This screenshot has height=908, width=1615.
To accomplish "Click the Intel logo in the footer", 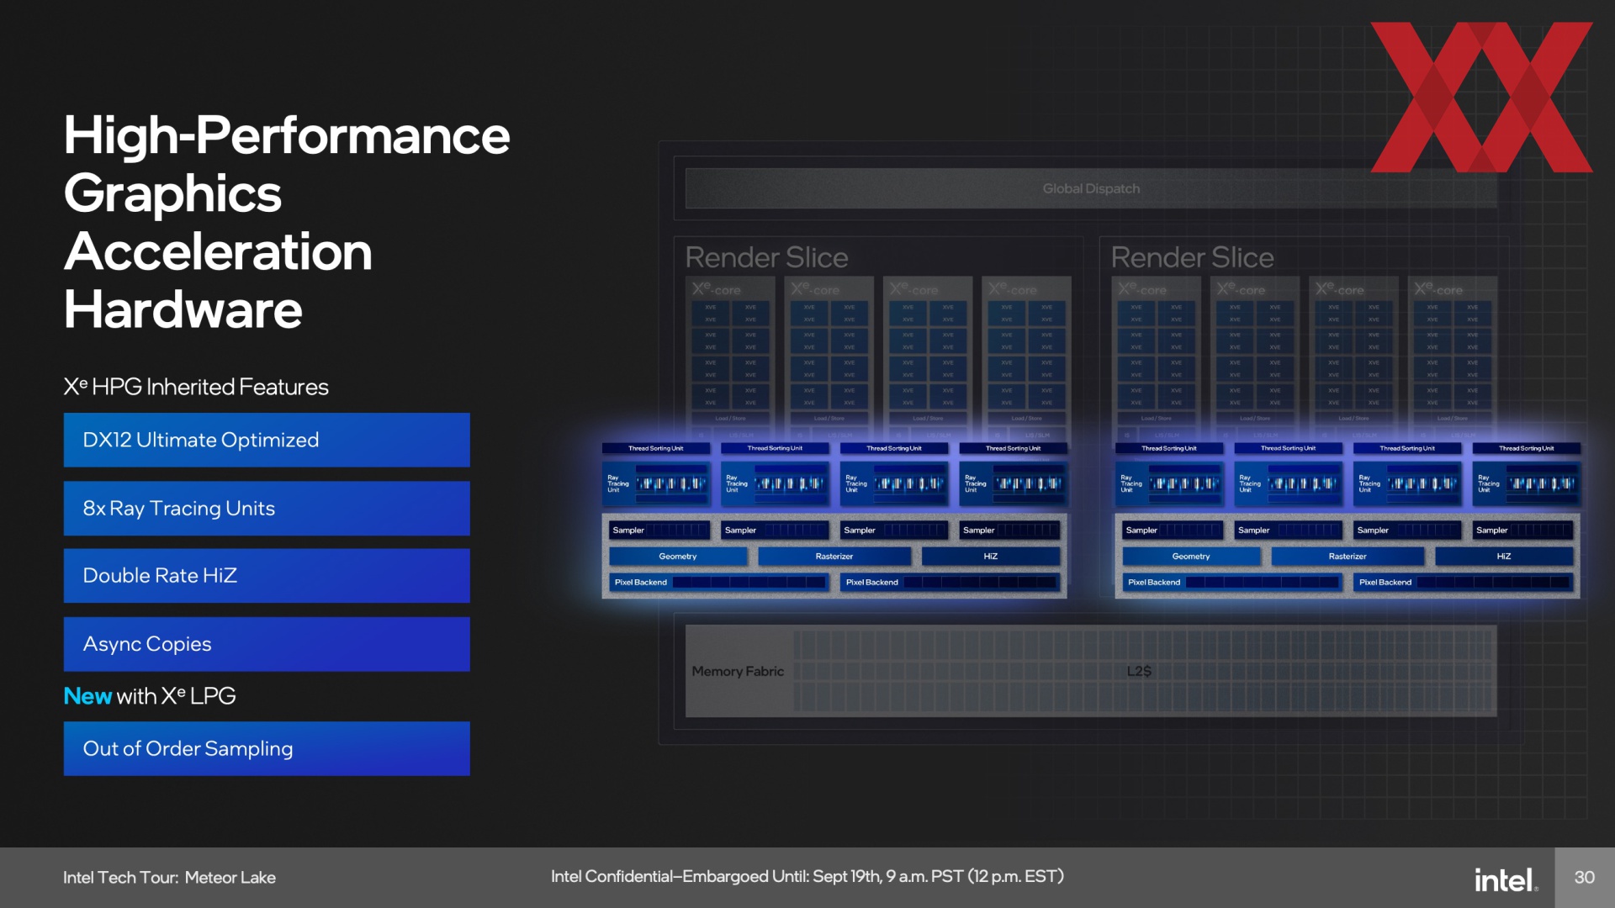I will pyautogui.click(x=1506, y=879).
